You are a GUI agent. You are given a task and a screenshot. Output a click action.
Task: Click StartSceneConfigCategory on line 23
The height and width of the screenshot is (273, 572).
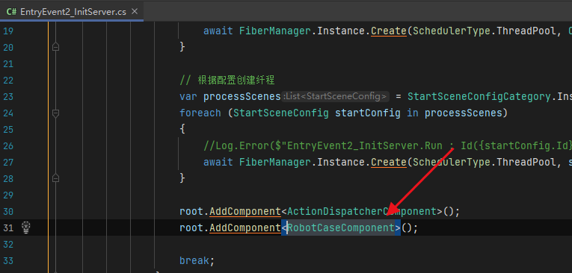click(x=479, y=96)
